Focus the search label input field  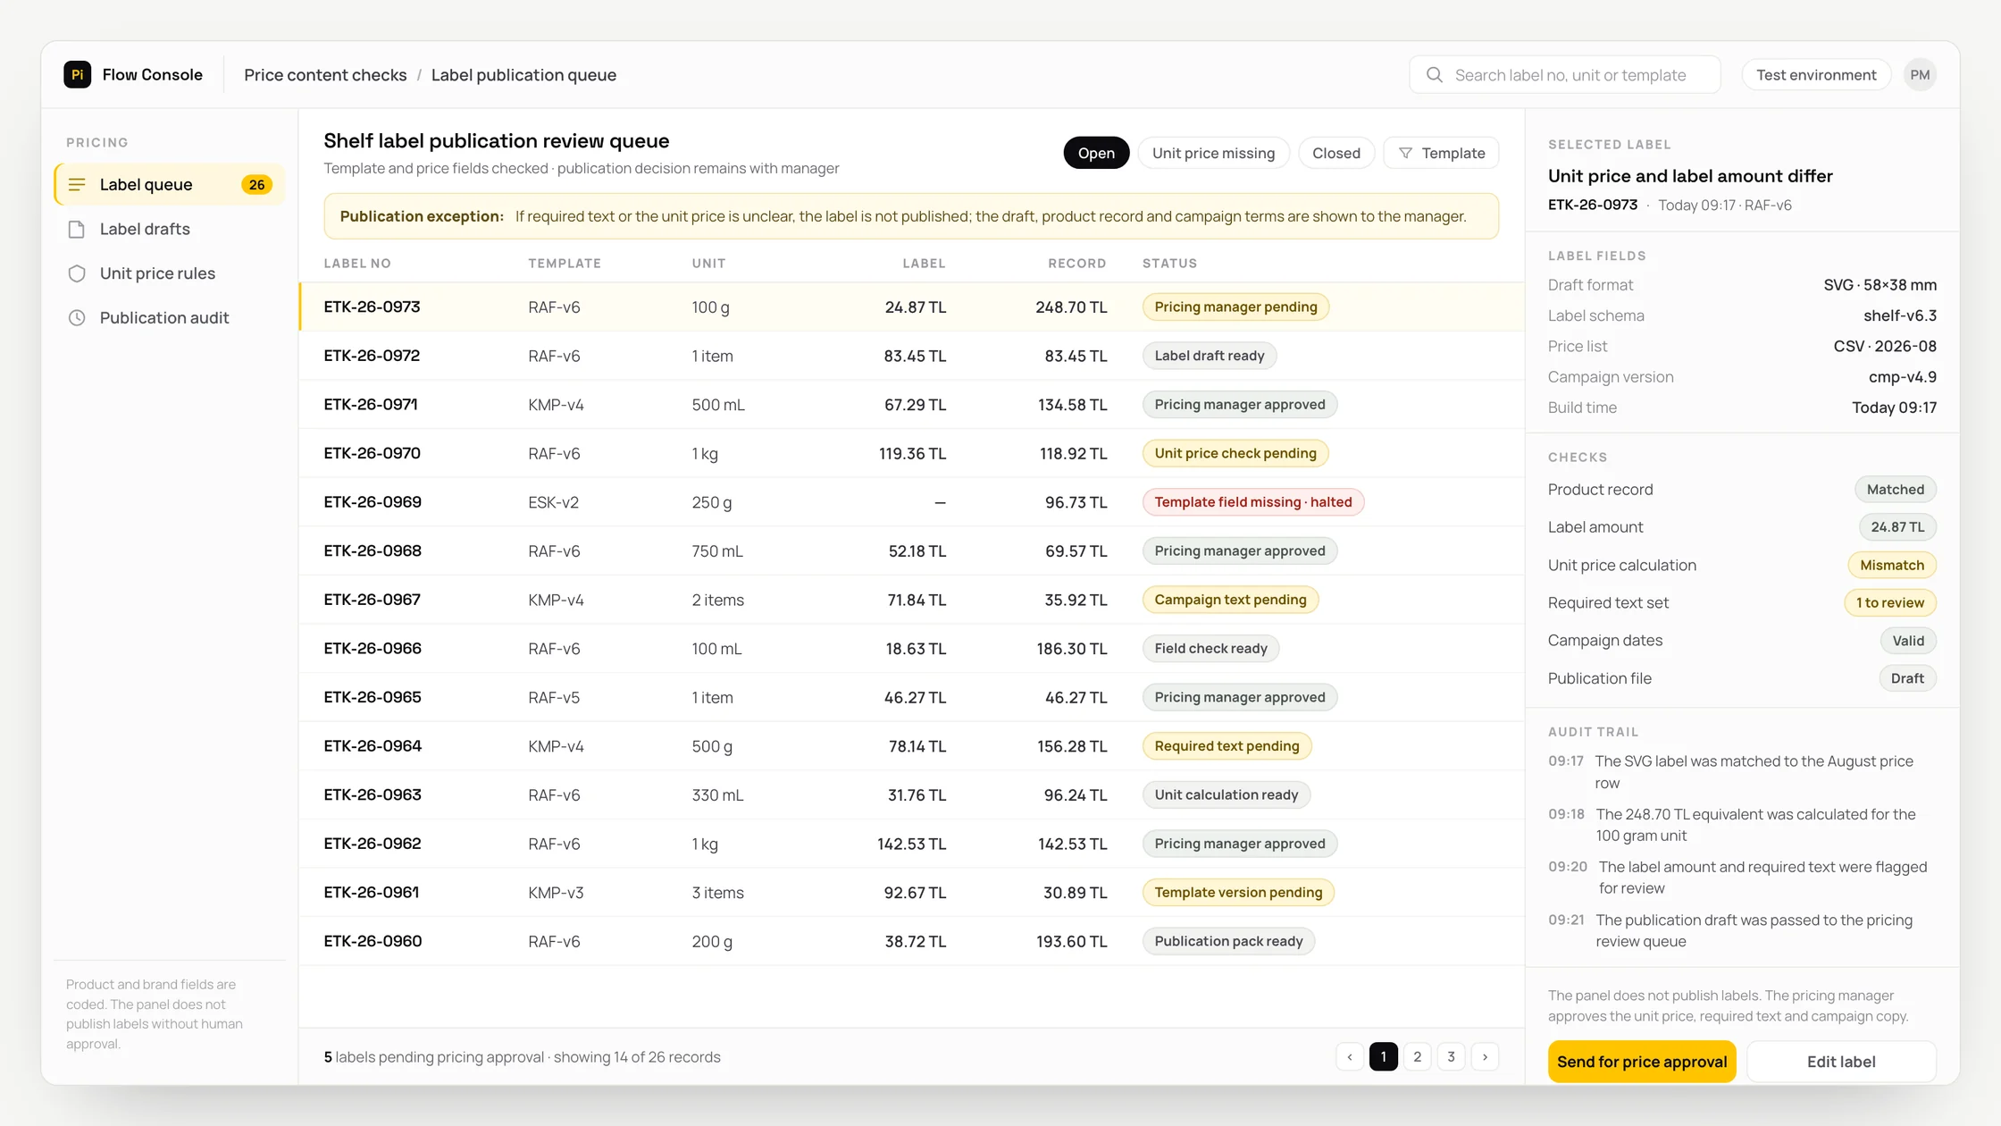pos(1565,75)
